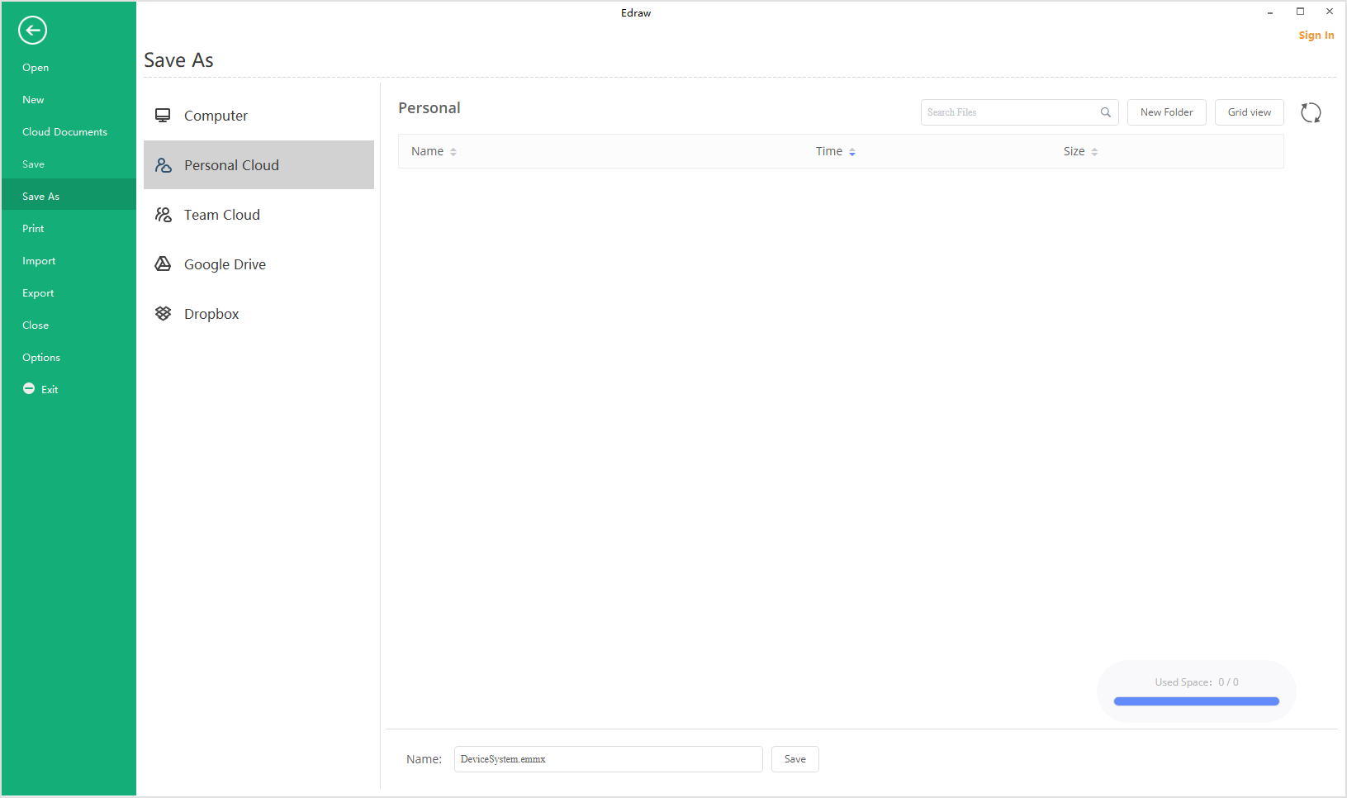This screenshot has height=798, width=1347.
Task: Toggle Grid view for file list
Action: [1249, 112]
